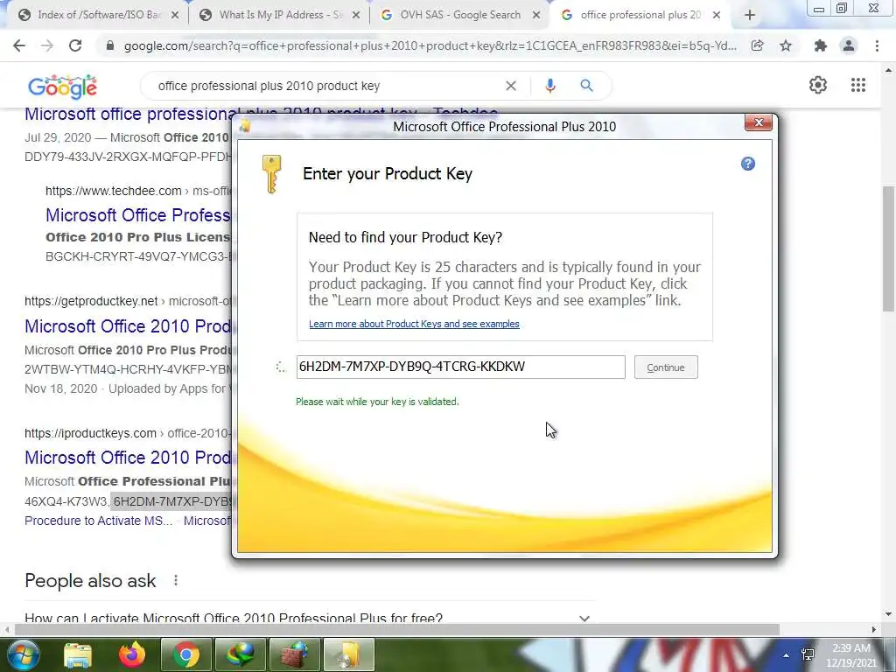Viewport: 896px width, 672px height.
Task: Open a new browser tab
Action: (750, 16)
